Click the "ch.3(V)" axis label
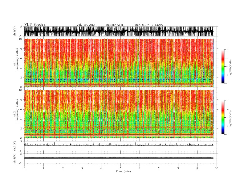This screenshot has width=244, height=189. (15, 146)
